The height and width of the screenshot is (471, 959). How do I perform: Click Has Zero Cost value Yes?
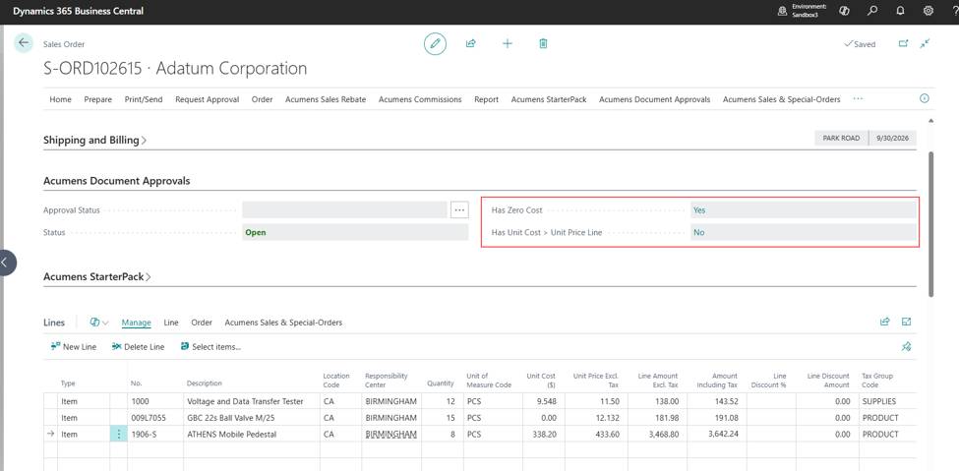coord(804,209)
